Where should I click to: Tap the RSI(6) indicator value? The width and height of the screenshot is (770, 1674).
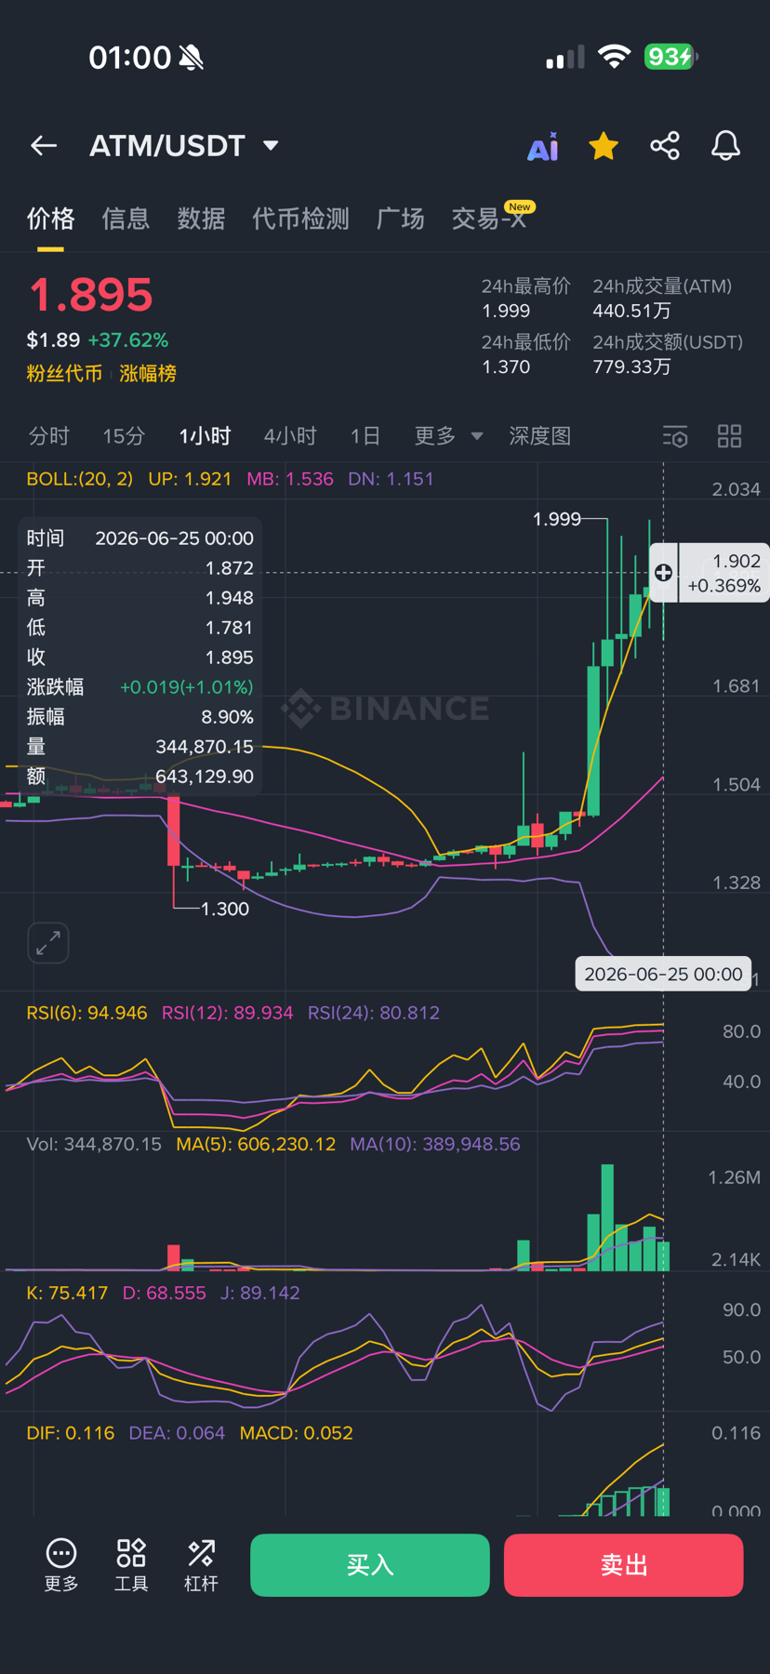[86, 1013]
